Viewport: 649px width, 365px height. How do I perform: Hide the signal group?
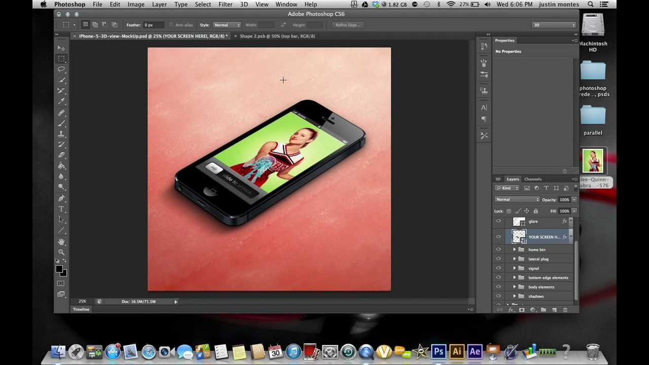498,268
